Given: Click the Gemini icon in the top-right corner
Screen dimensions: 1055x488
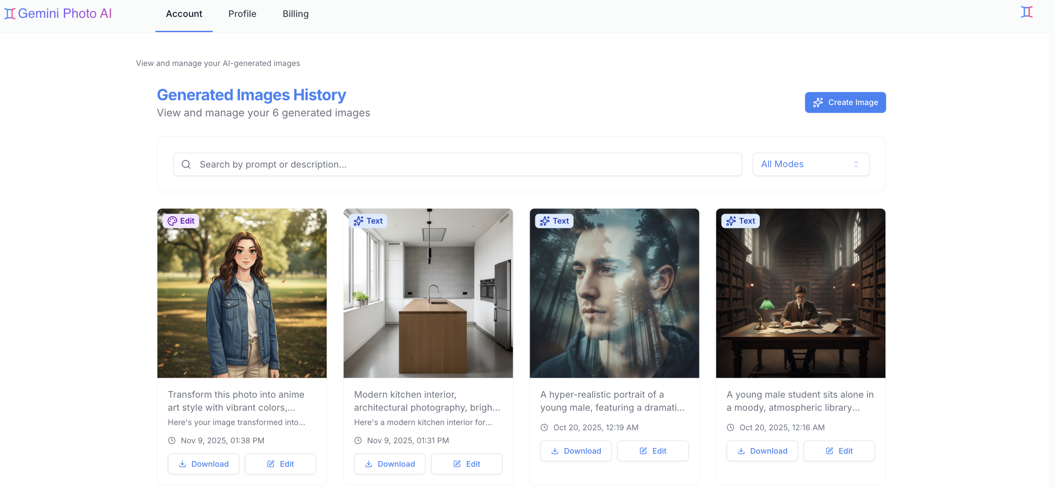Looking at the screenshot, I should click(1027, 12).
